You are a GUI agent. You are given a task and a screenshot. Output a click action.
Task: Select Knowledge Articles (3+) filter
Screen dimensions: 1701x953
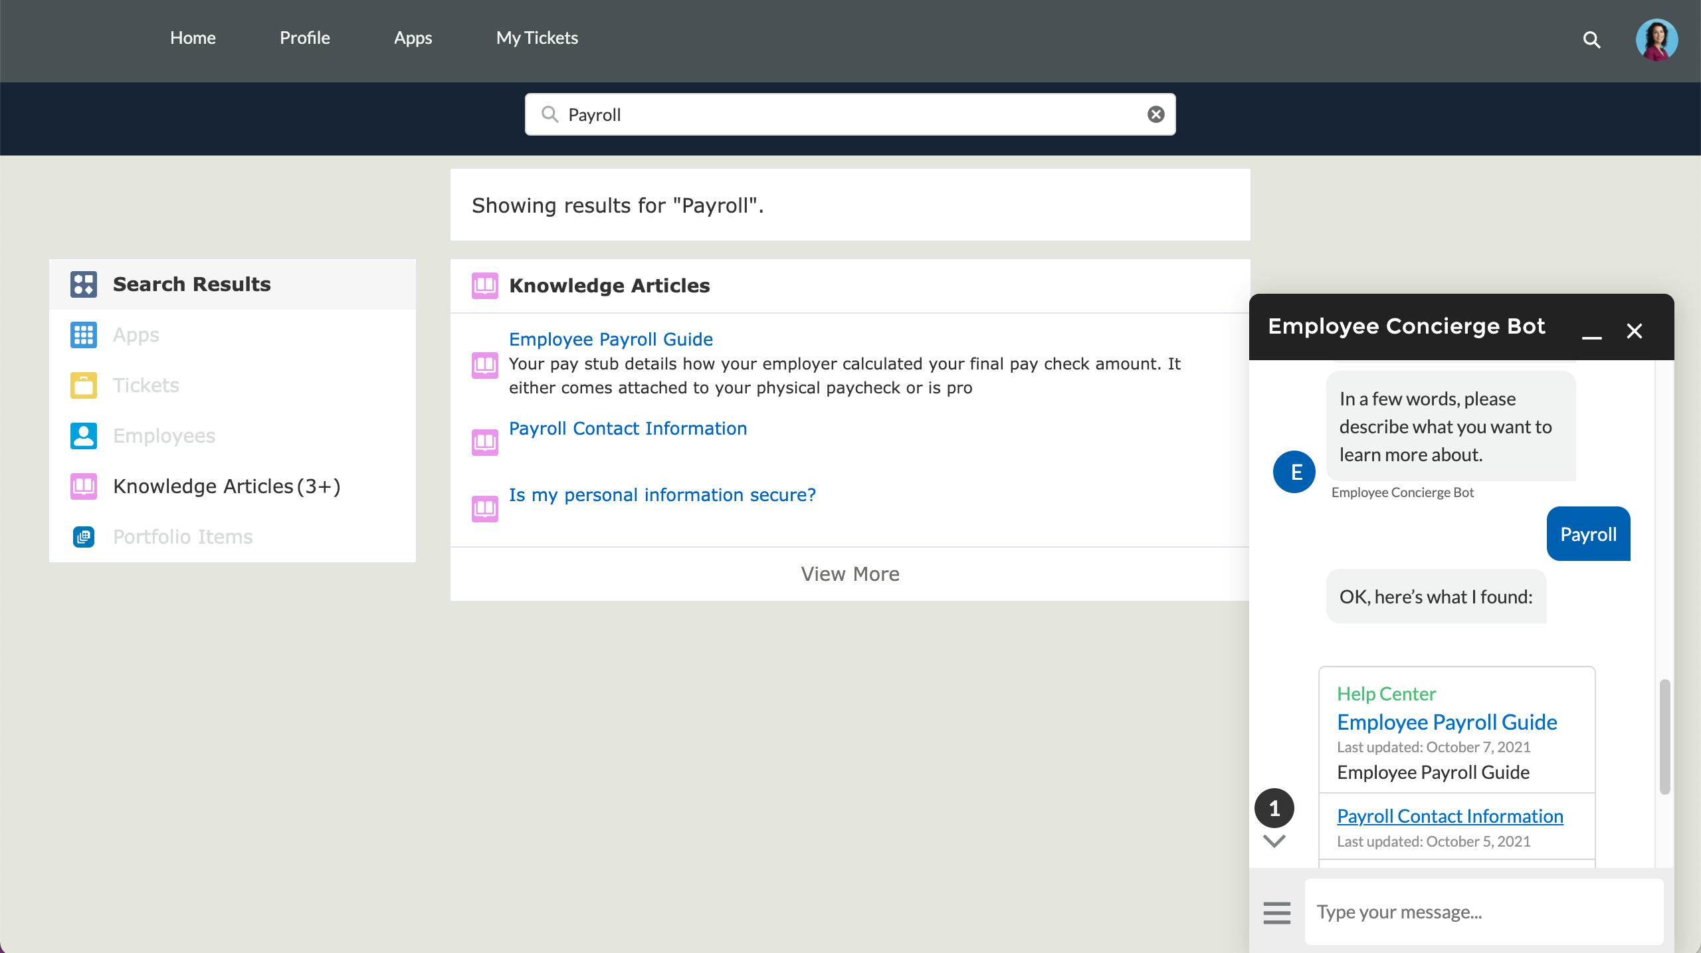[x=226, y=486]
